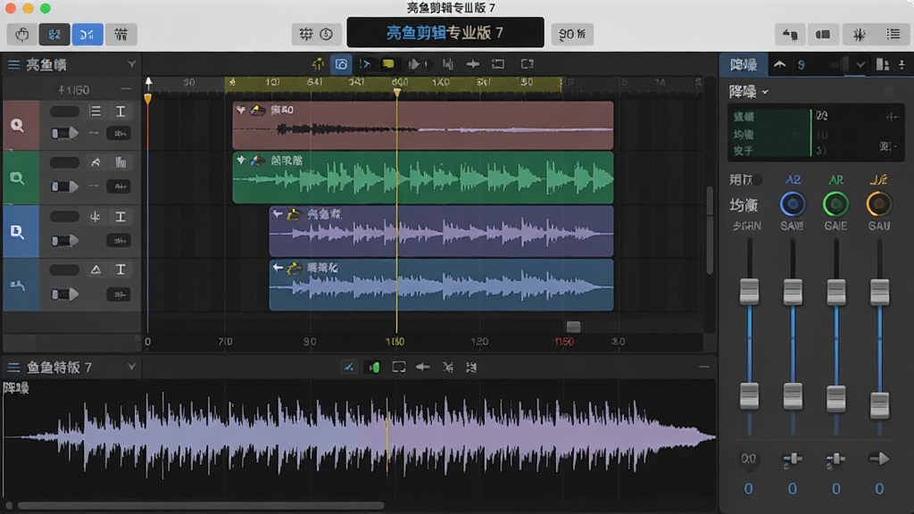The width and height of the screenshot is (914, 514).
Task: Click the plus icon in the 降噪 list box
Action: [x=892, y=117]
